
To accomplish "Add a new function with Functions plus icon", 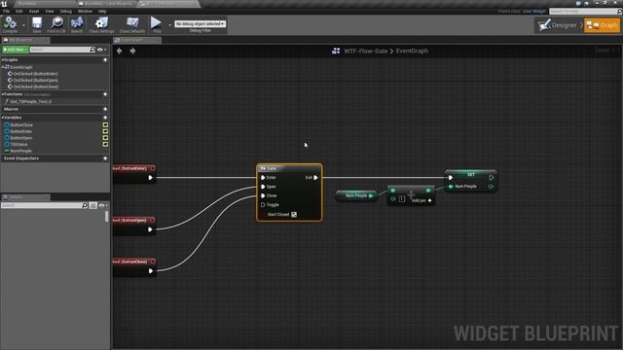I will [x=105, y=94].
